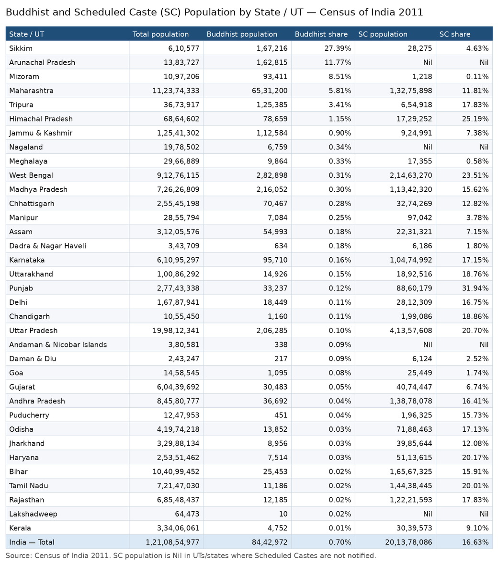This screenshot has width=498, height=575.
Task: Select the 'Uttar Pradesh' state cell
Action: tap(68, 331)
